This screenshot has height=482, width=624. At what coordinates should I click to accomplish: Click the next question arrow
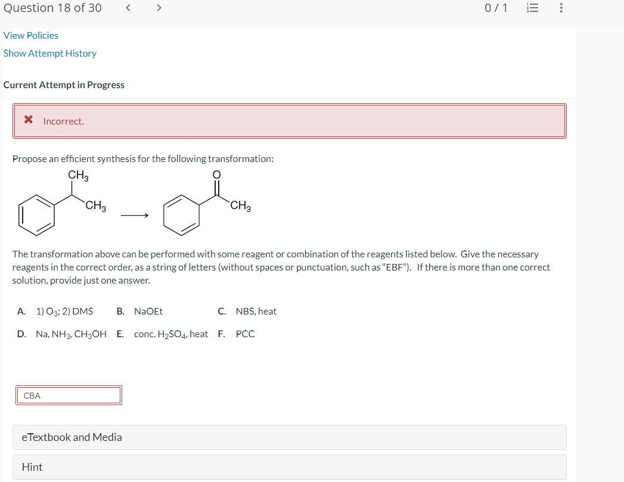(159, 8)
